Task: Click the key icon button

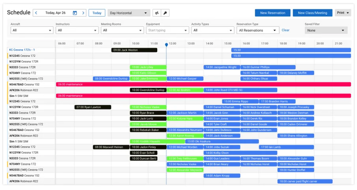Action: tap(166, 13)
